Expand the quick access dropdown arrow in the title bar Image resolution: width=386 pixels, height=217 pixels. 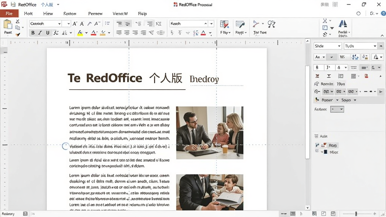point(58,5)
